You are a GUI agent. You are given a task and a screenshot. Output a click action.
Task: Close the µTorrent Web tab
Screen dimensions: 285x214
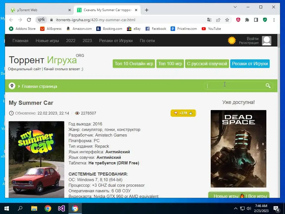pyautogui.click(x=69, y=10)
